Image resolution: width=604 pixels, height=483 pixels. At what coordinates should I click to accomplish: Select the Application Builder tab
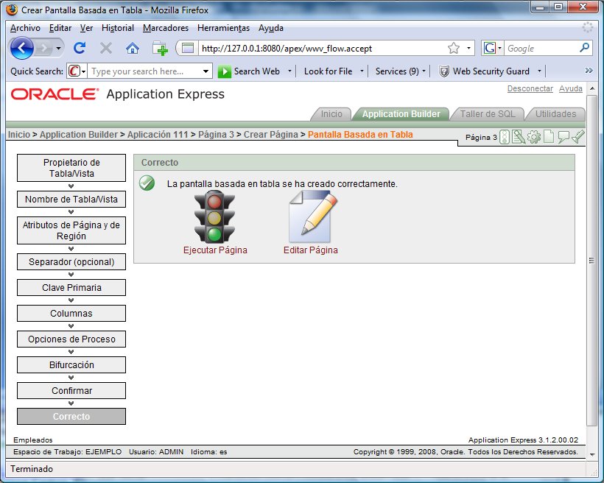[401, 114]
